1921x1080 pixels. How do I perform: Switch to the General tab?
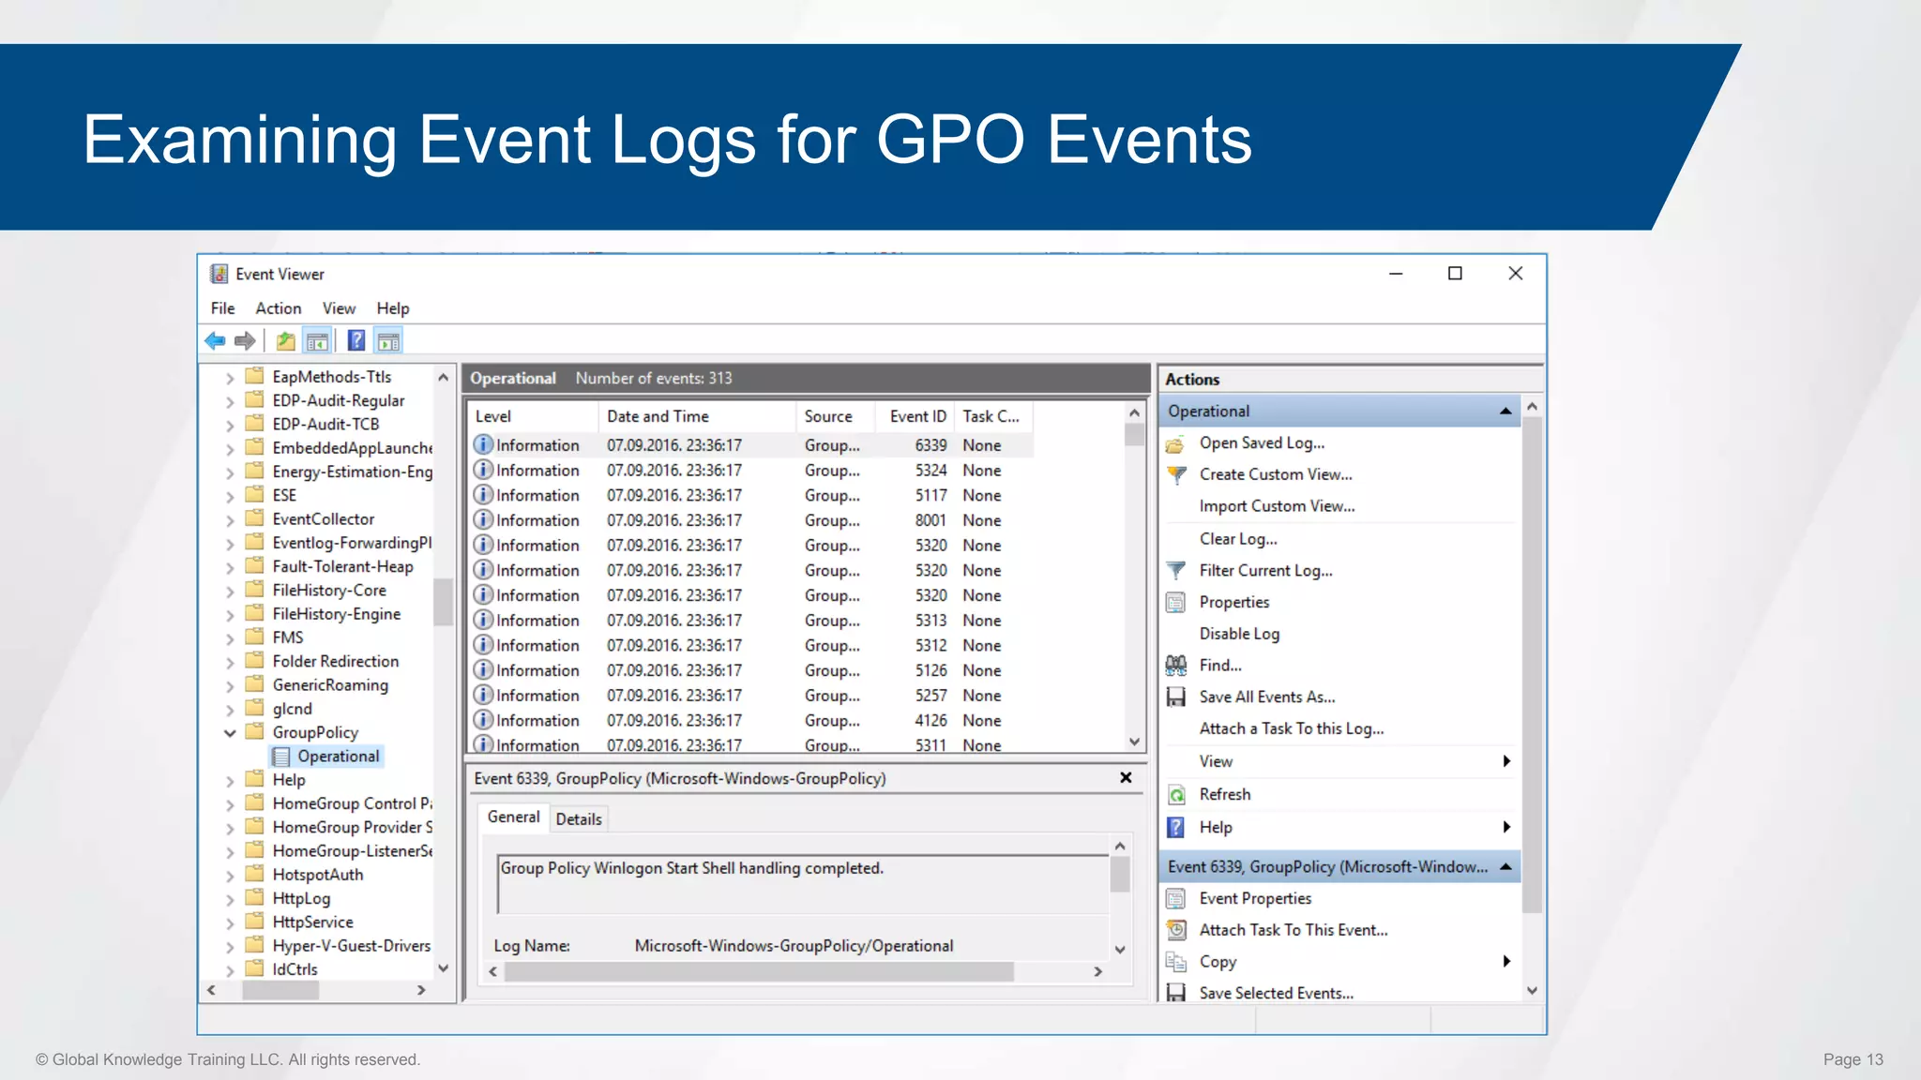513,817
